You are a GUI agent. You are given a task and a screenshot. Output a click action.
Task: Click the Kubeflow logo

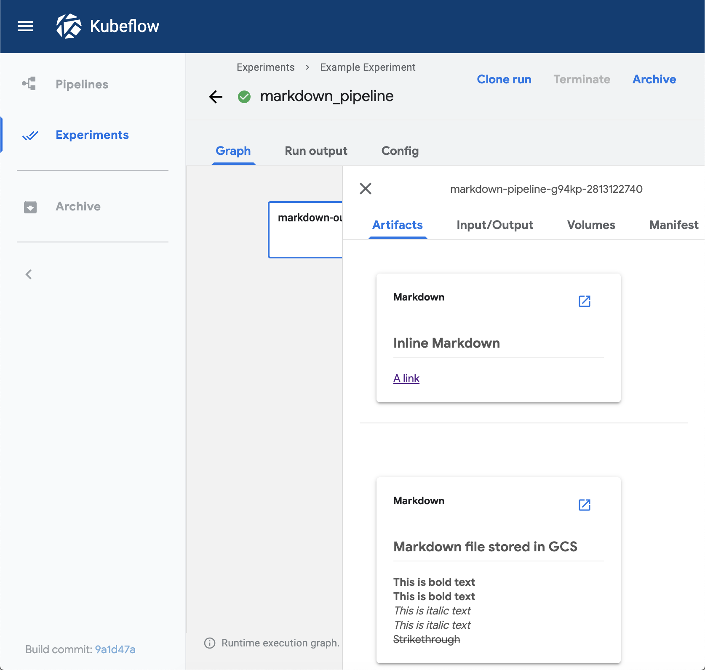[x=70, y=26]
